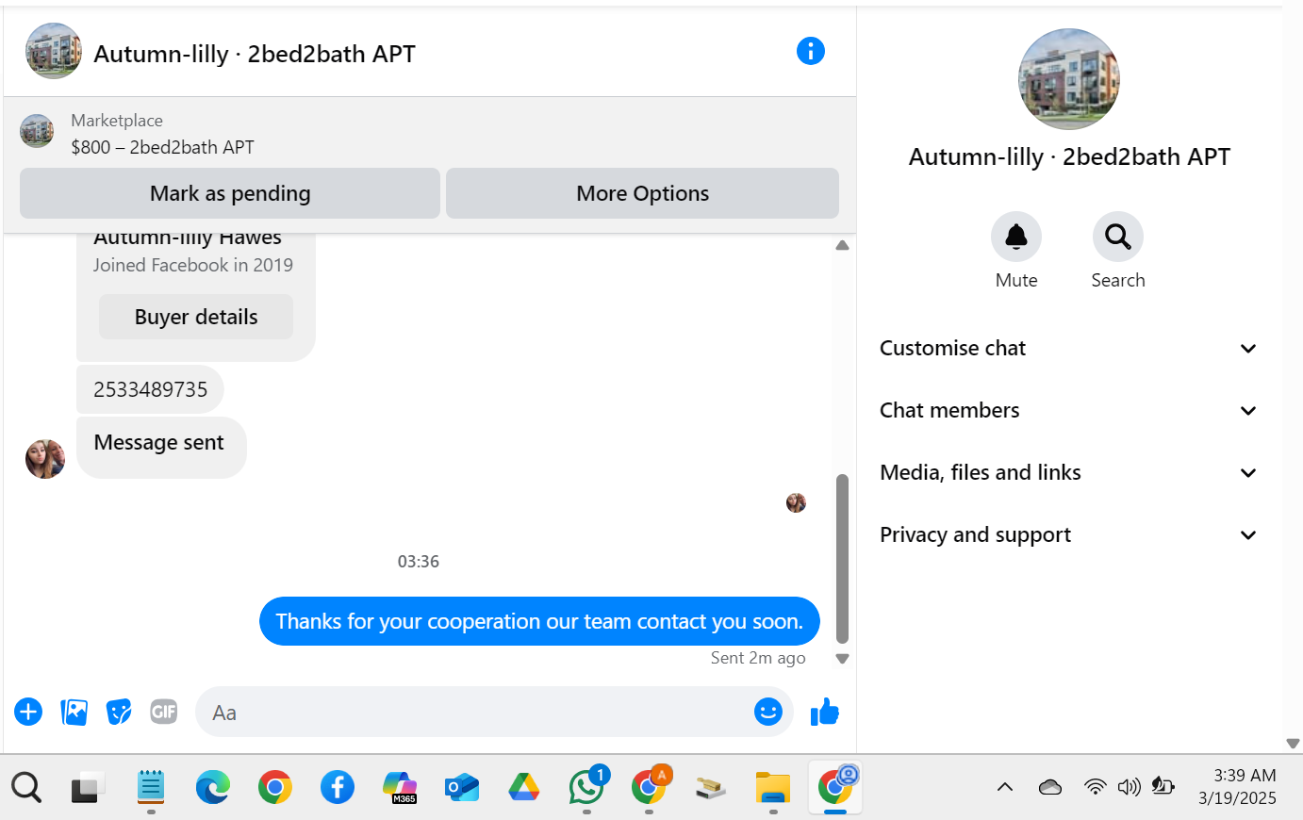Open More Options for listing
This screenshot has height=820, width=1303.
tap(642, 193)
